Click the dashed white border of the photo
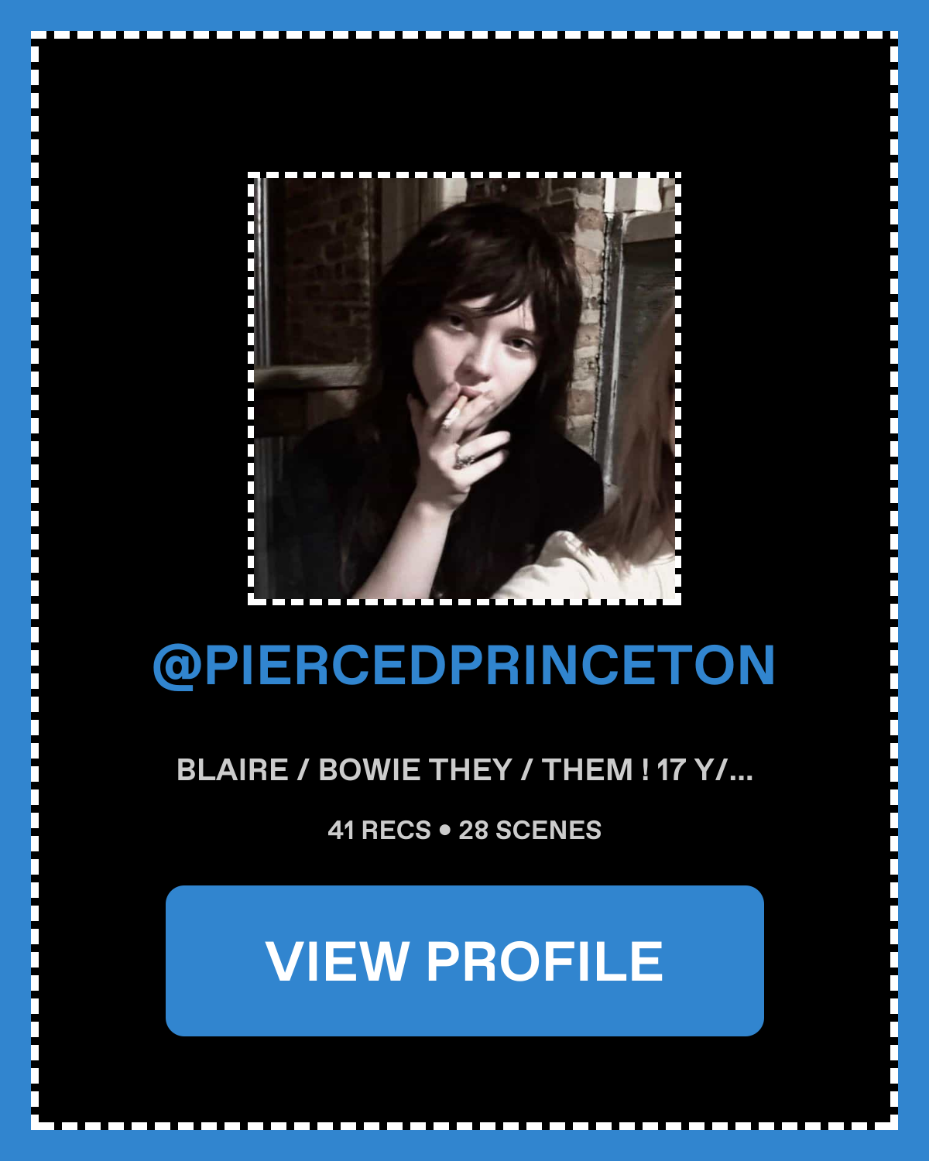Image resolution: width=929 pixels, height=1161 pixels. pos(464,175)
